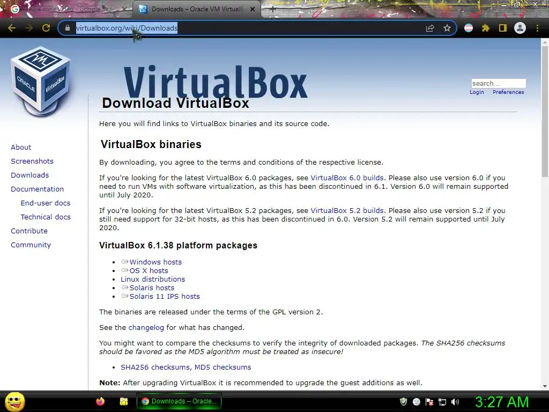Open the Preferences link
Viewport: 549px width, 412px height.
coord(508,92)
